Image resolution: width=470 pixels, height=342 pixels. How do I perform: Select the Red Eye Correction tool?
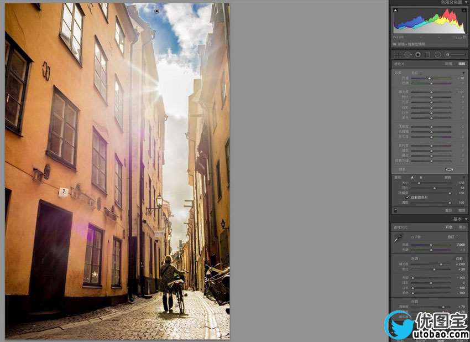pos(418,55)
